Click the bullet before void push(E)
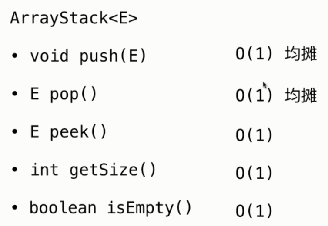 coord(15,57)
